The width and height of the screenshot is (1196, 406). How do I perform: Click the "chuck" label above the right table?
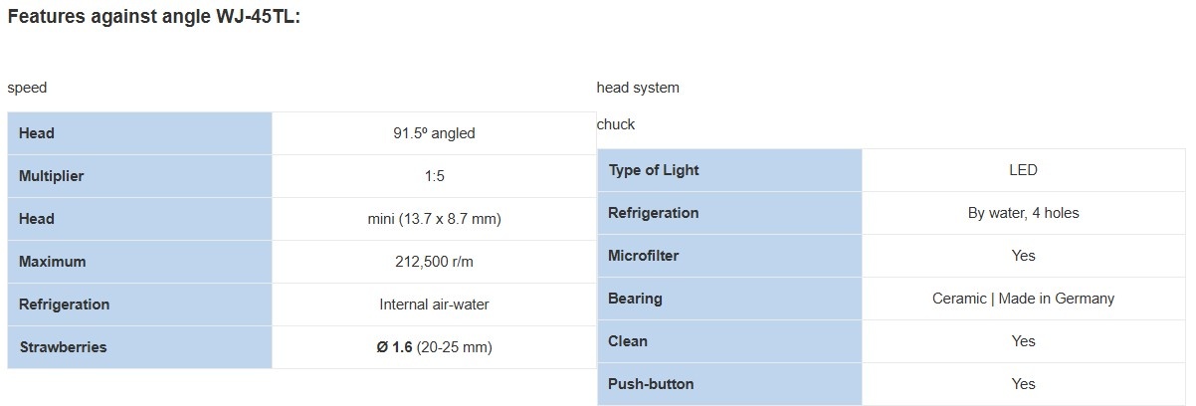pyautogui.click(x=616, y=124)
